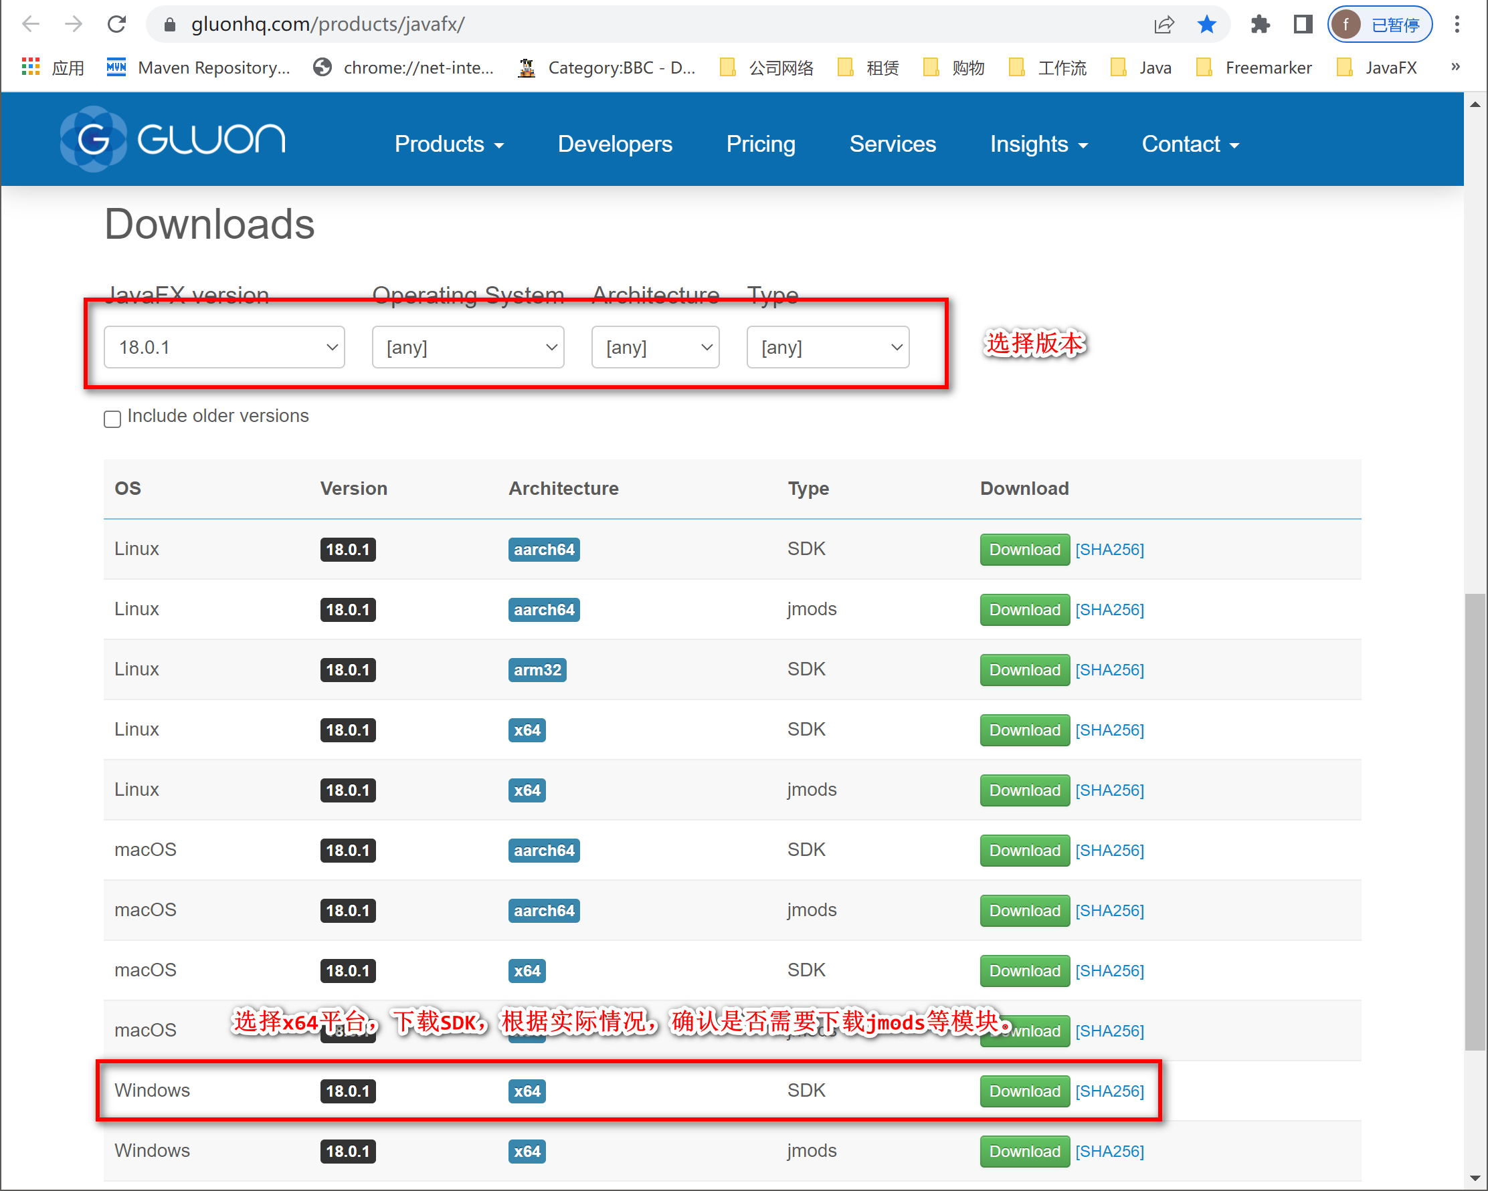1488x1191 pixels.
Task: Click the browser forward arrow
Action: (73, 25)
